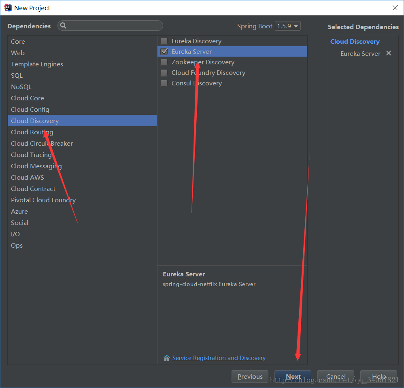
Task: Remove Eureka Server from selected dependencies
Action: coord(389,53)
